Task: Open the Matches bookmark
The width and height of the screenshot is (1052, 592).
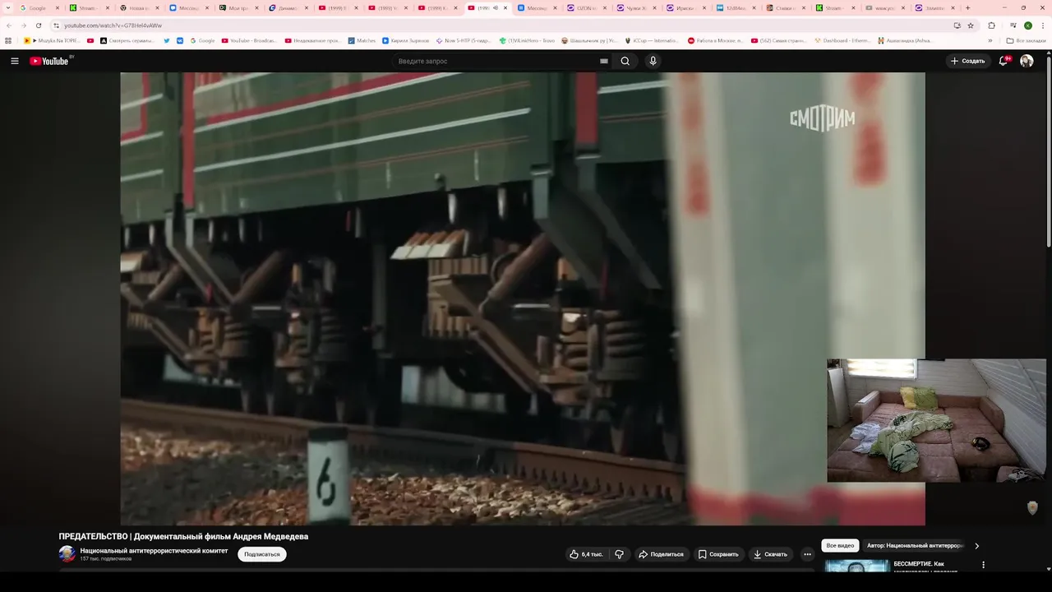Action: point(362,40)
